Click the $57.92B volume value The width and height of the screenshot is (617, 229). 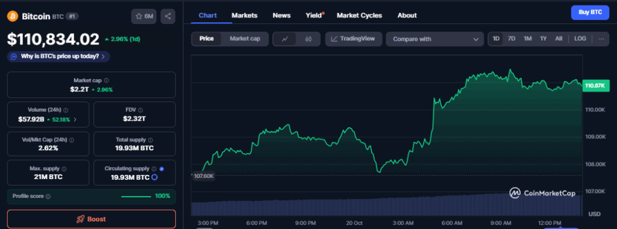click(31, 119)
